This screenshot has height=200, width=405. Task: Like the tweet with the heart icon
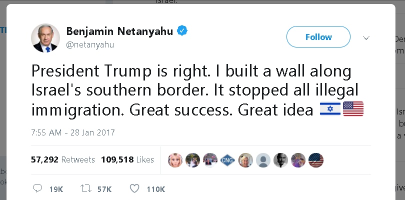click(134, 189)
